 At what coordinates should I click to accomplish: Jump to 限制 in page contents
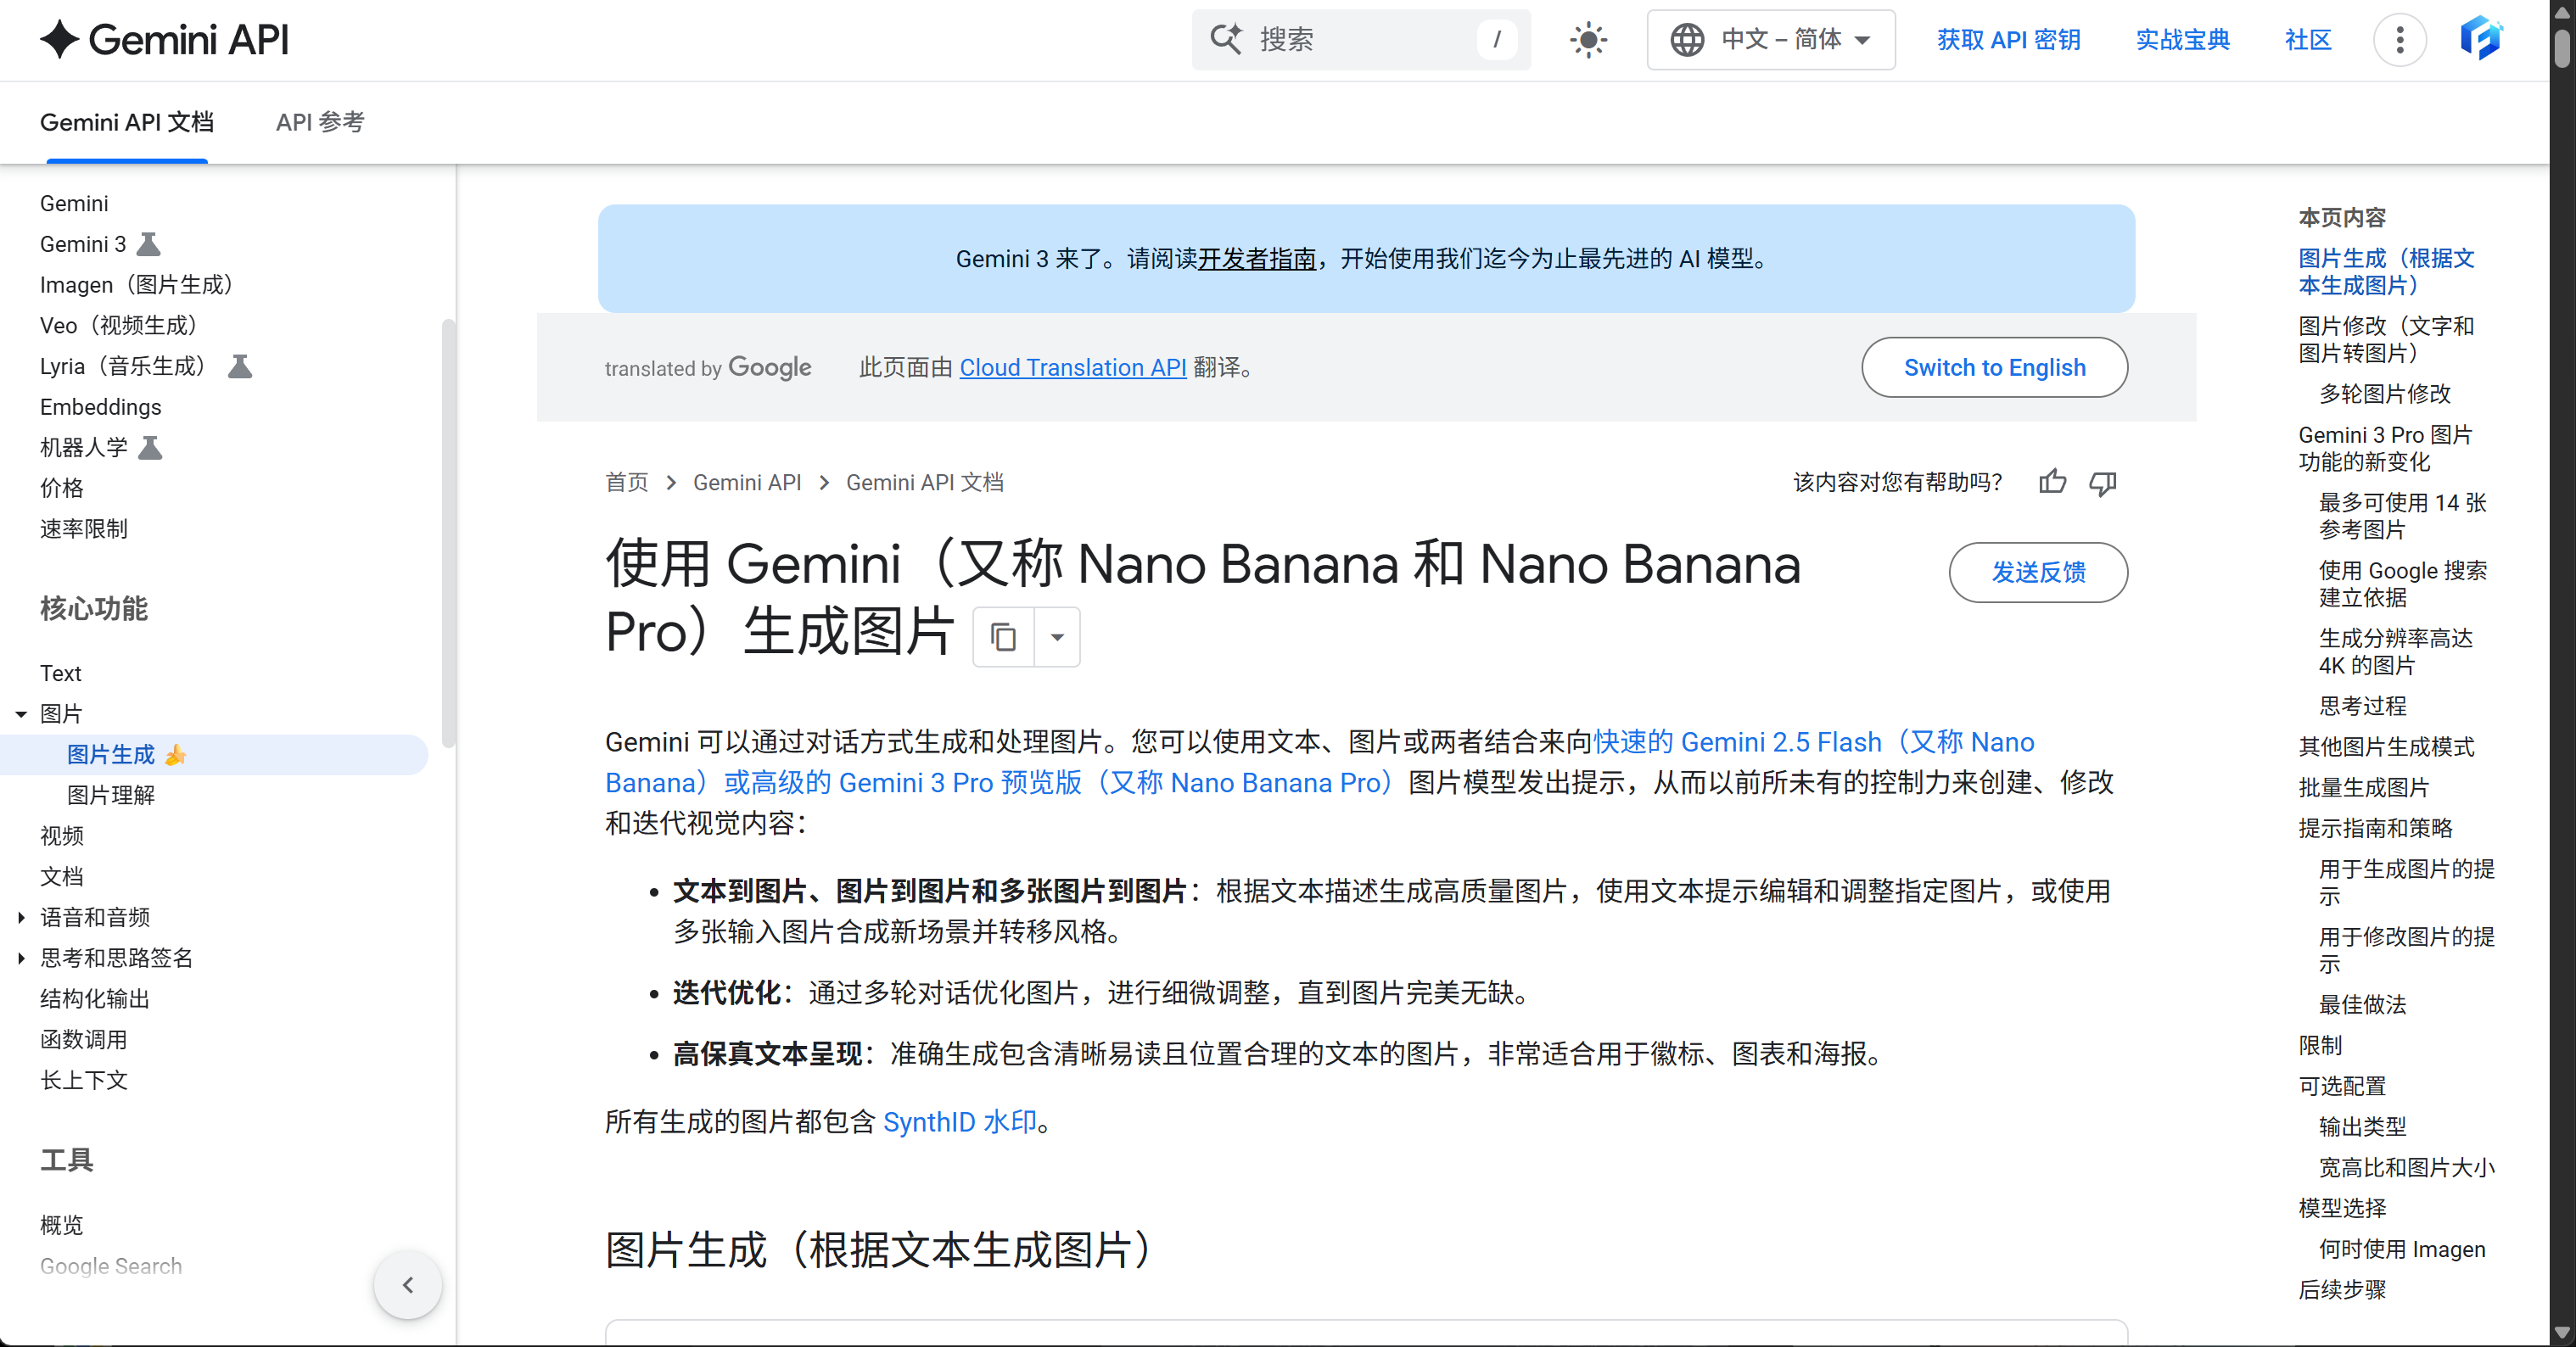[x=2321, y=1046]
